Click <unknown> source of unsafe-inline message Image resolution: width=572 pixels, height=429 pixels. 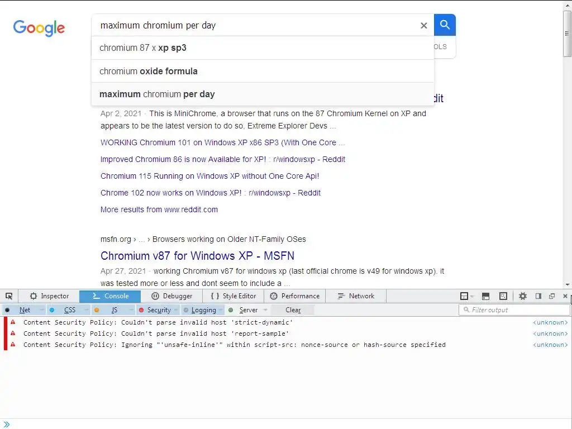pyautogui.click(x=550, y=345)
